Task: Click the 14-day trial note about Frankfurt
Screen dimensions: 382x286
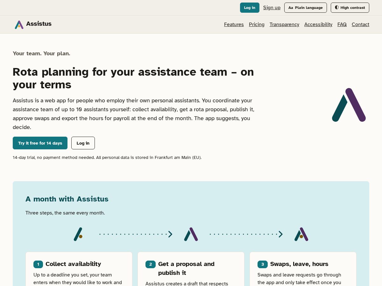Action: pyautogui.click(x=107, y=157)
